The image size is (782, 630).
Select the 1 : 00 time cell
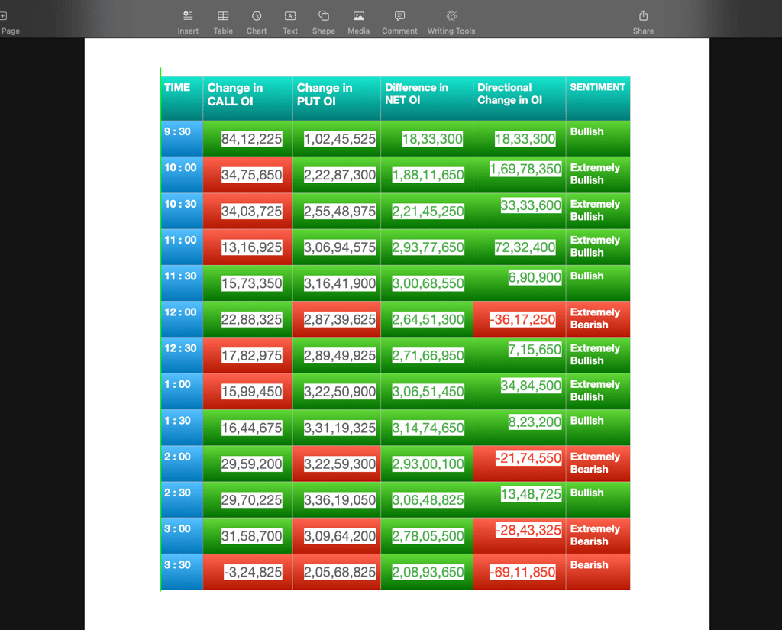click(182, 391)
